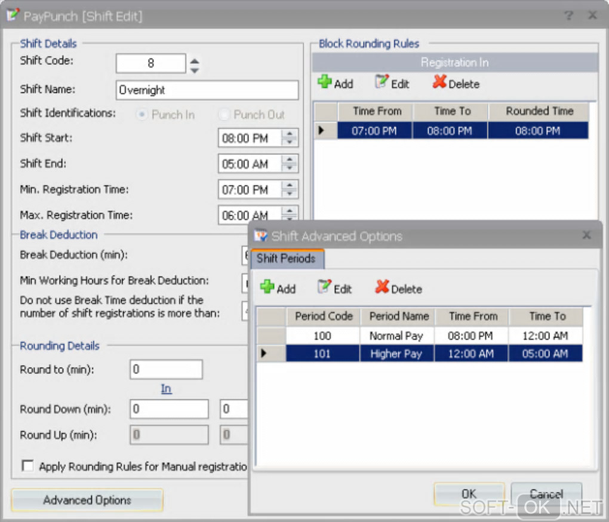Adjust Shift Start time spinner
Image resolution: width=609 pixels, height=522 pixels.
[x=290, y=137]
